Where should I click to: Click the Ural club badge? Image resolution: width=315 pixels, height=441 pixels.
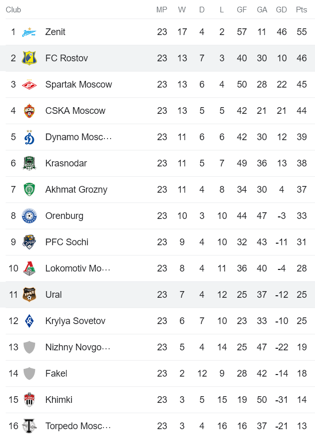pos(29,295)
